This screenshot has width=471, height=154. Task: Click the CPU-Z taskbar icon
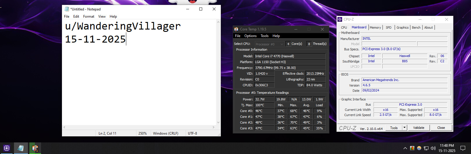click(x=7, y=148)
